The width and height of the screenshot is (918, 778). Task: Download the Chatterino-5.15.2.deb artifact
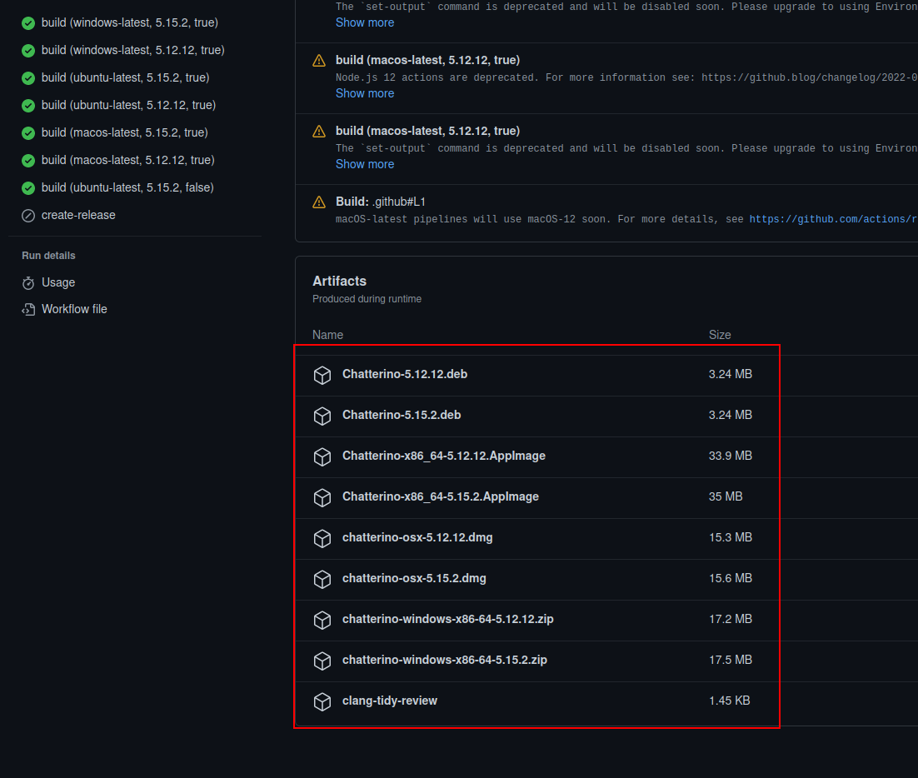click(x=401, y=415)
